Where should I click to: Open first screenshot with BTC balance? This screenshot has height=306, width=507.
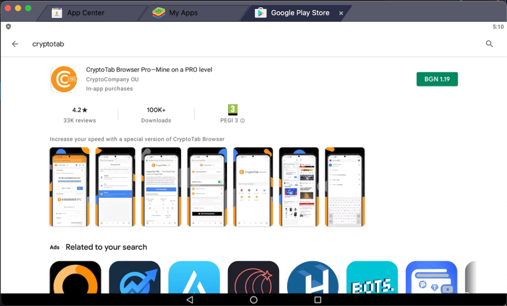tap(70, 187)
